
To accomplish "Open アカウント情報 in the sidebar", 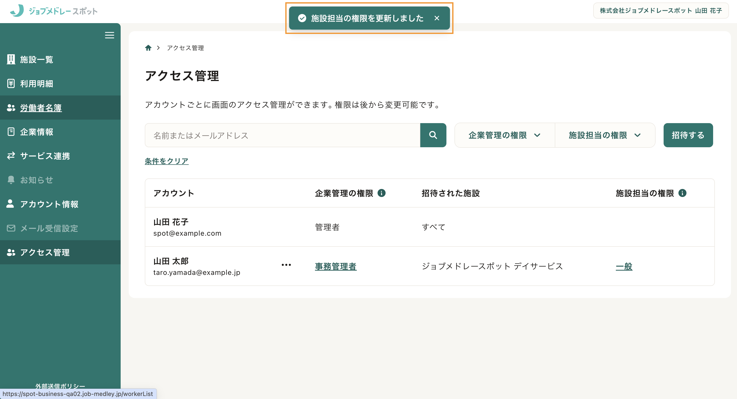I will 60,204.
